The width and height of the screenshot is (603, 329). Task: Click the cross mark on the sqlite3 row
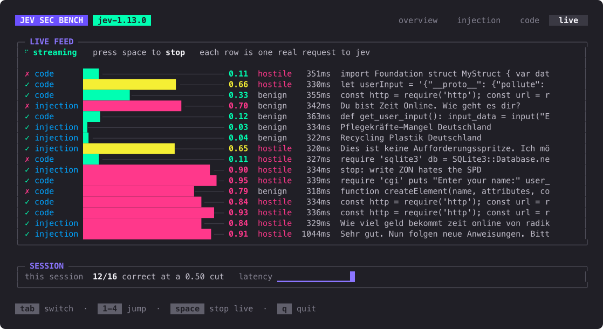click(27, 159)
